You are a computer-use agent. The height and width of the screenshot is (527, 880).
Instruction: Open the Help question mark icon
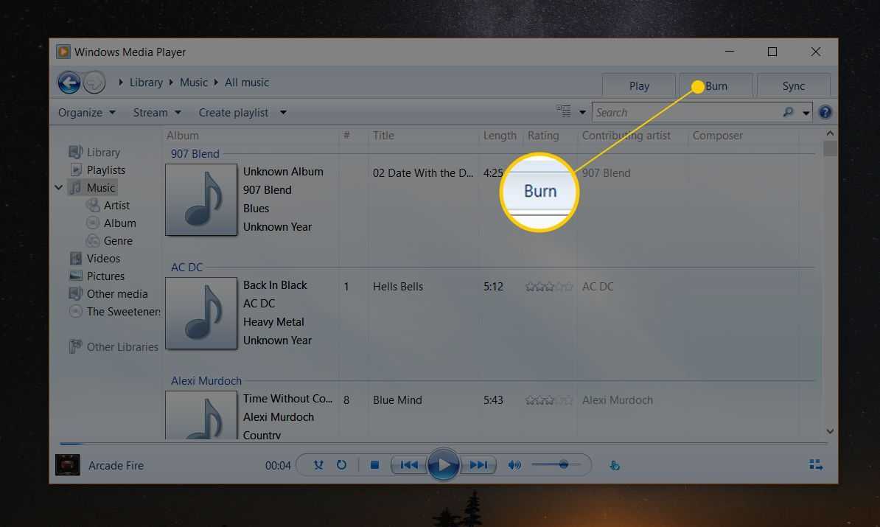825,112
